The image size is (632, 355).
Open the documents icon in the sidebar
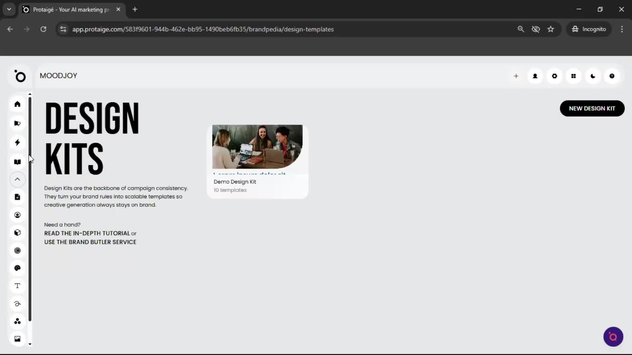pyautogui.click(x=17, y=197)
